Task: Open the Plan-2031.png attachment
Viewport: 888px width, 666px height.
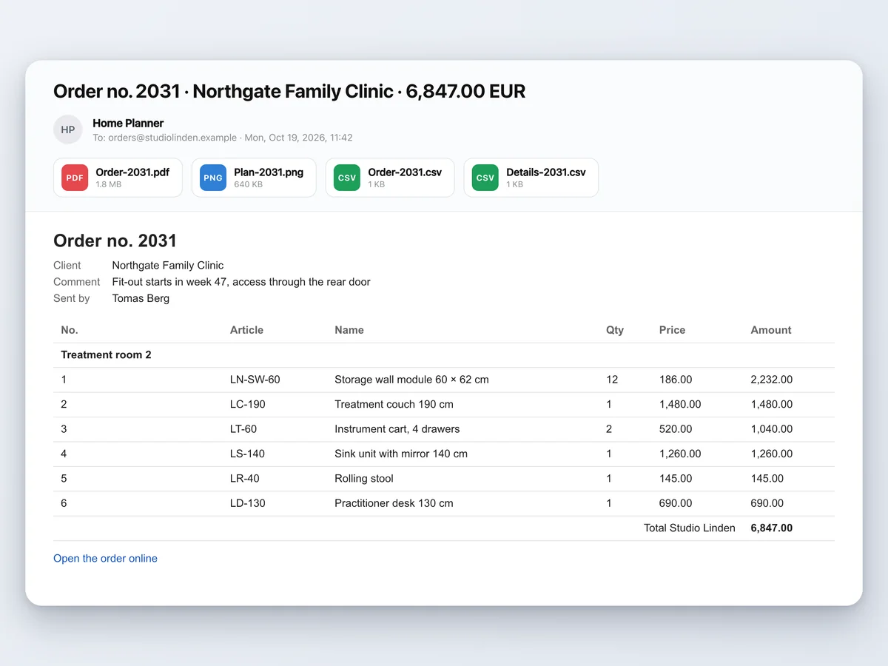Action: tap(254, 178)
